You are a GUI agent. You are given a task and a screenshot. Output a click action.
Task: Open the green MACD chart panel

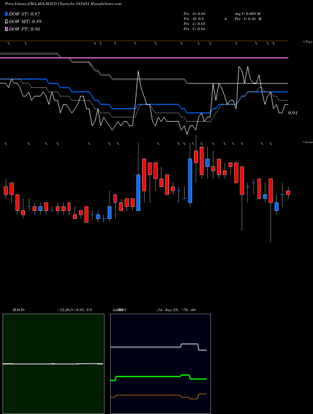(x=53, y=364)
